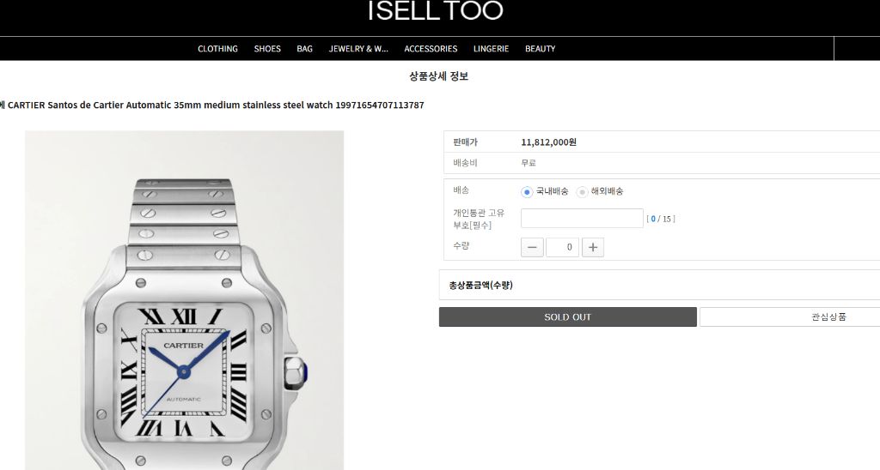This screenshot has width=880, height=470.
Task: Open the CLOTHING menu
Action: point(217,49)
